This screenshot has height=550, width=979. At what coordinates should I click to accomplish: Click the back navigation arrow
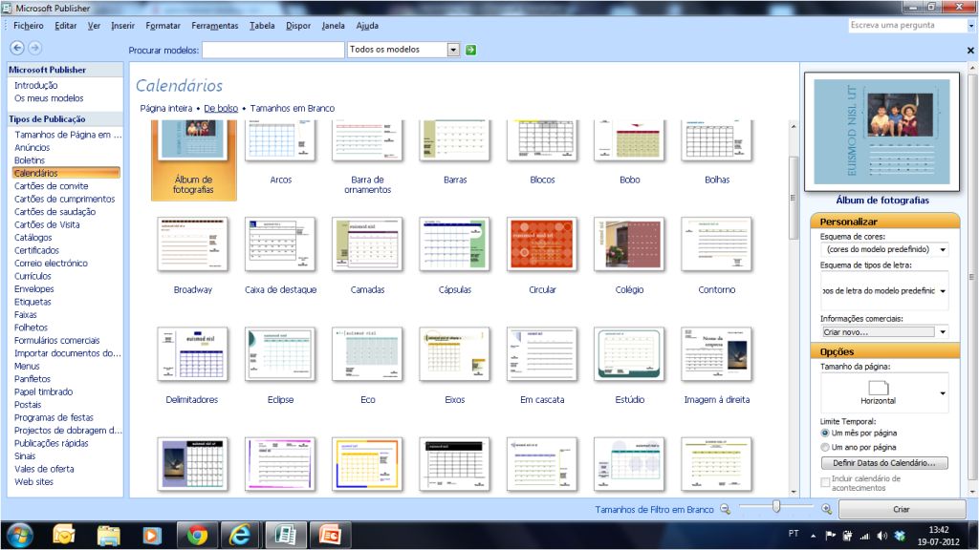pyautogui.click(x=17, y=48)
